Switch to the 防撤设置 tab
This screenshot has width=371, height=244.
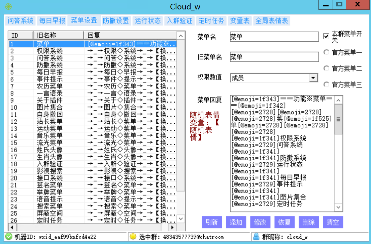[116, 21]
